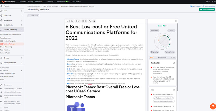Select the 'unified communication tool' keyword chip
Image resolution: width=216 pixels, height=111 pixels.
click(x=163, y=98)
